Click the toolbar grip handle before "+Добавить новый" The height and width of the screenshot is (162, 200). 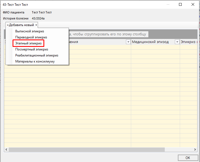pos(5,25)
